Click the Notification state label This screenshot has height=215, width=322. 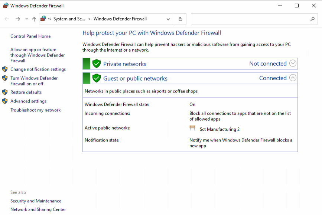tap(102, 140)
